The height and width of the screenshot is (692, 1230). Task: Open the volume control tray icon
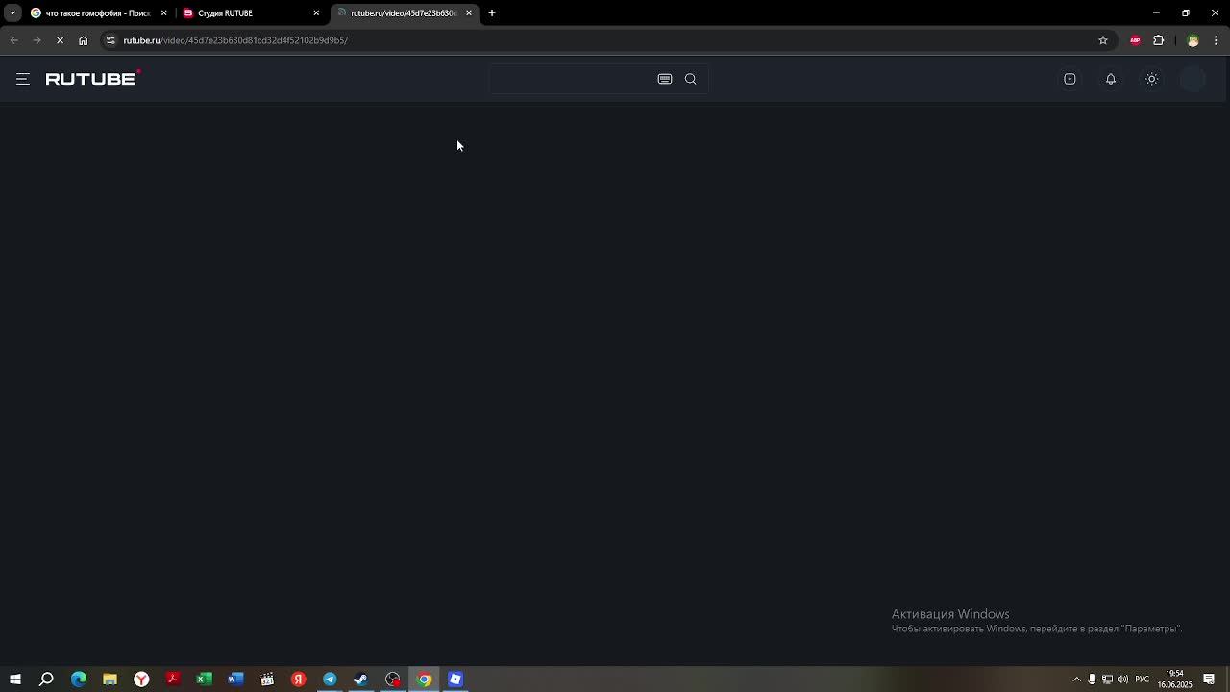tap(1122, 680)
